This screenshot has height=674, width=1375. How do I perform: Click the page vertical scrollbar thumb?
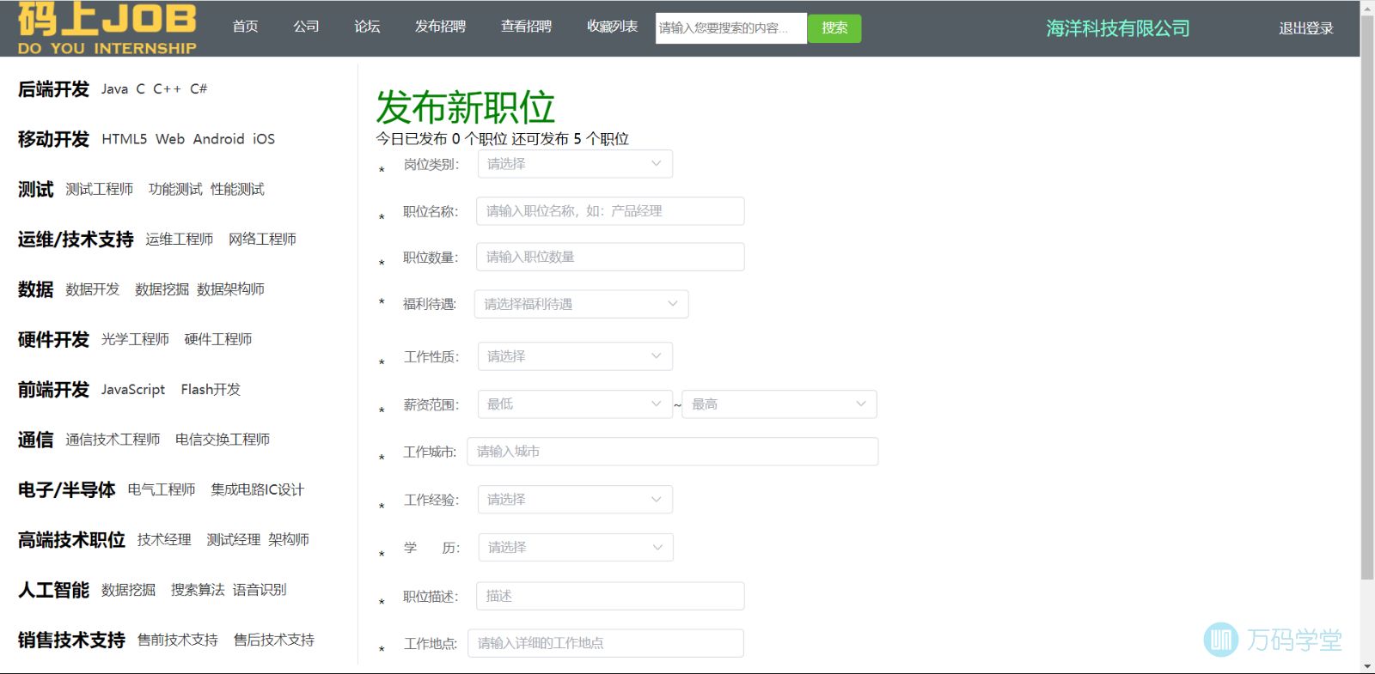pyautogui.click(x=1367, y=296)
